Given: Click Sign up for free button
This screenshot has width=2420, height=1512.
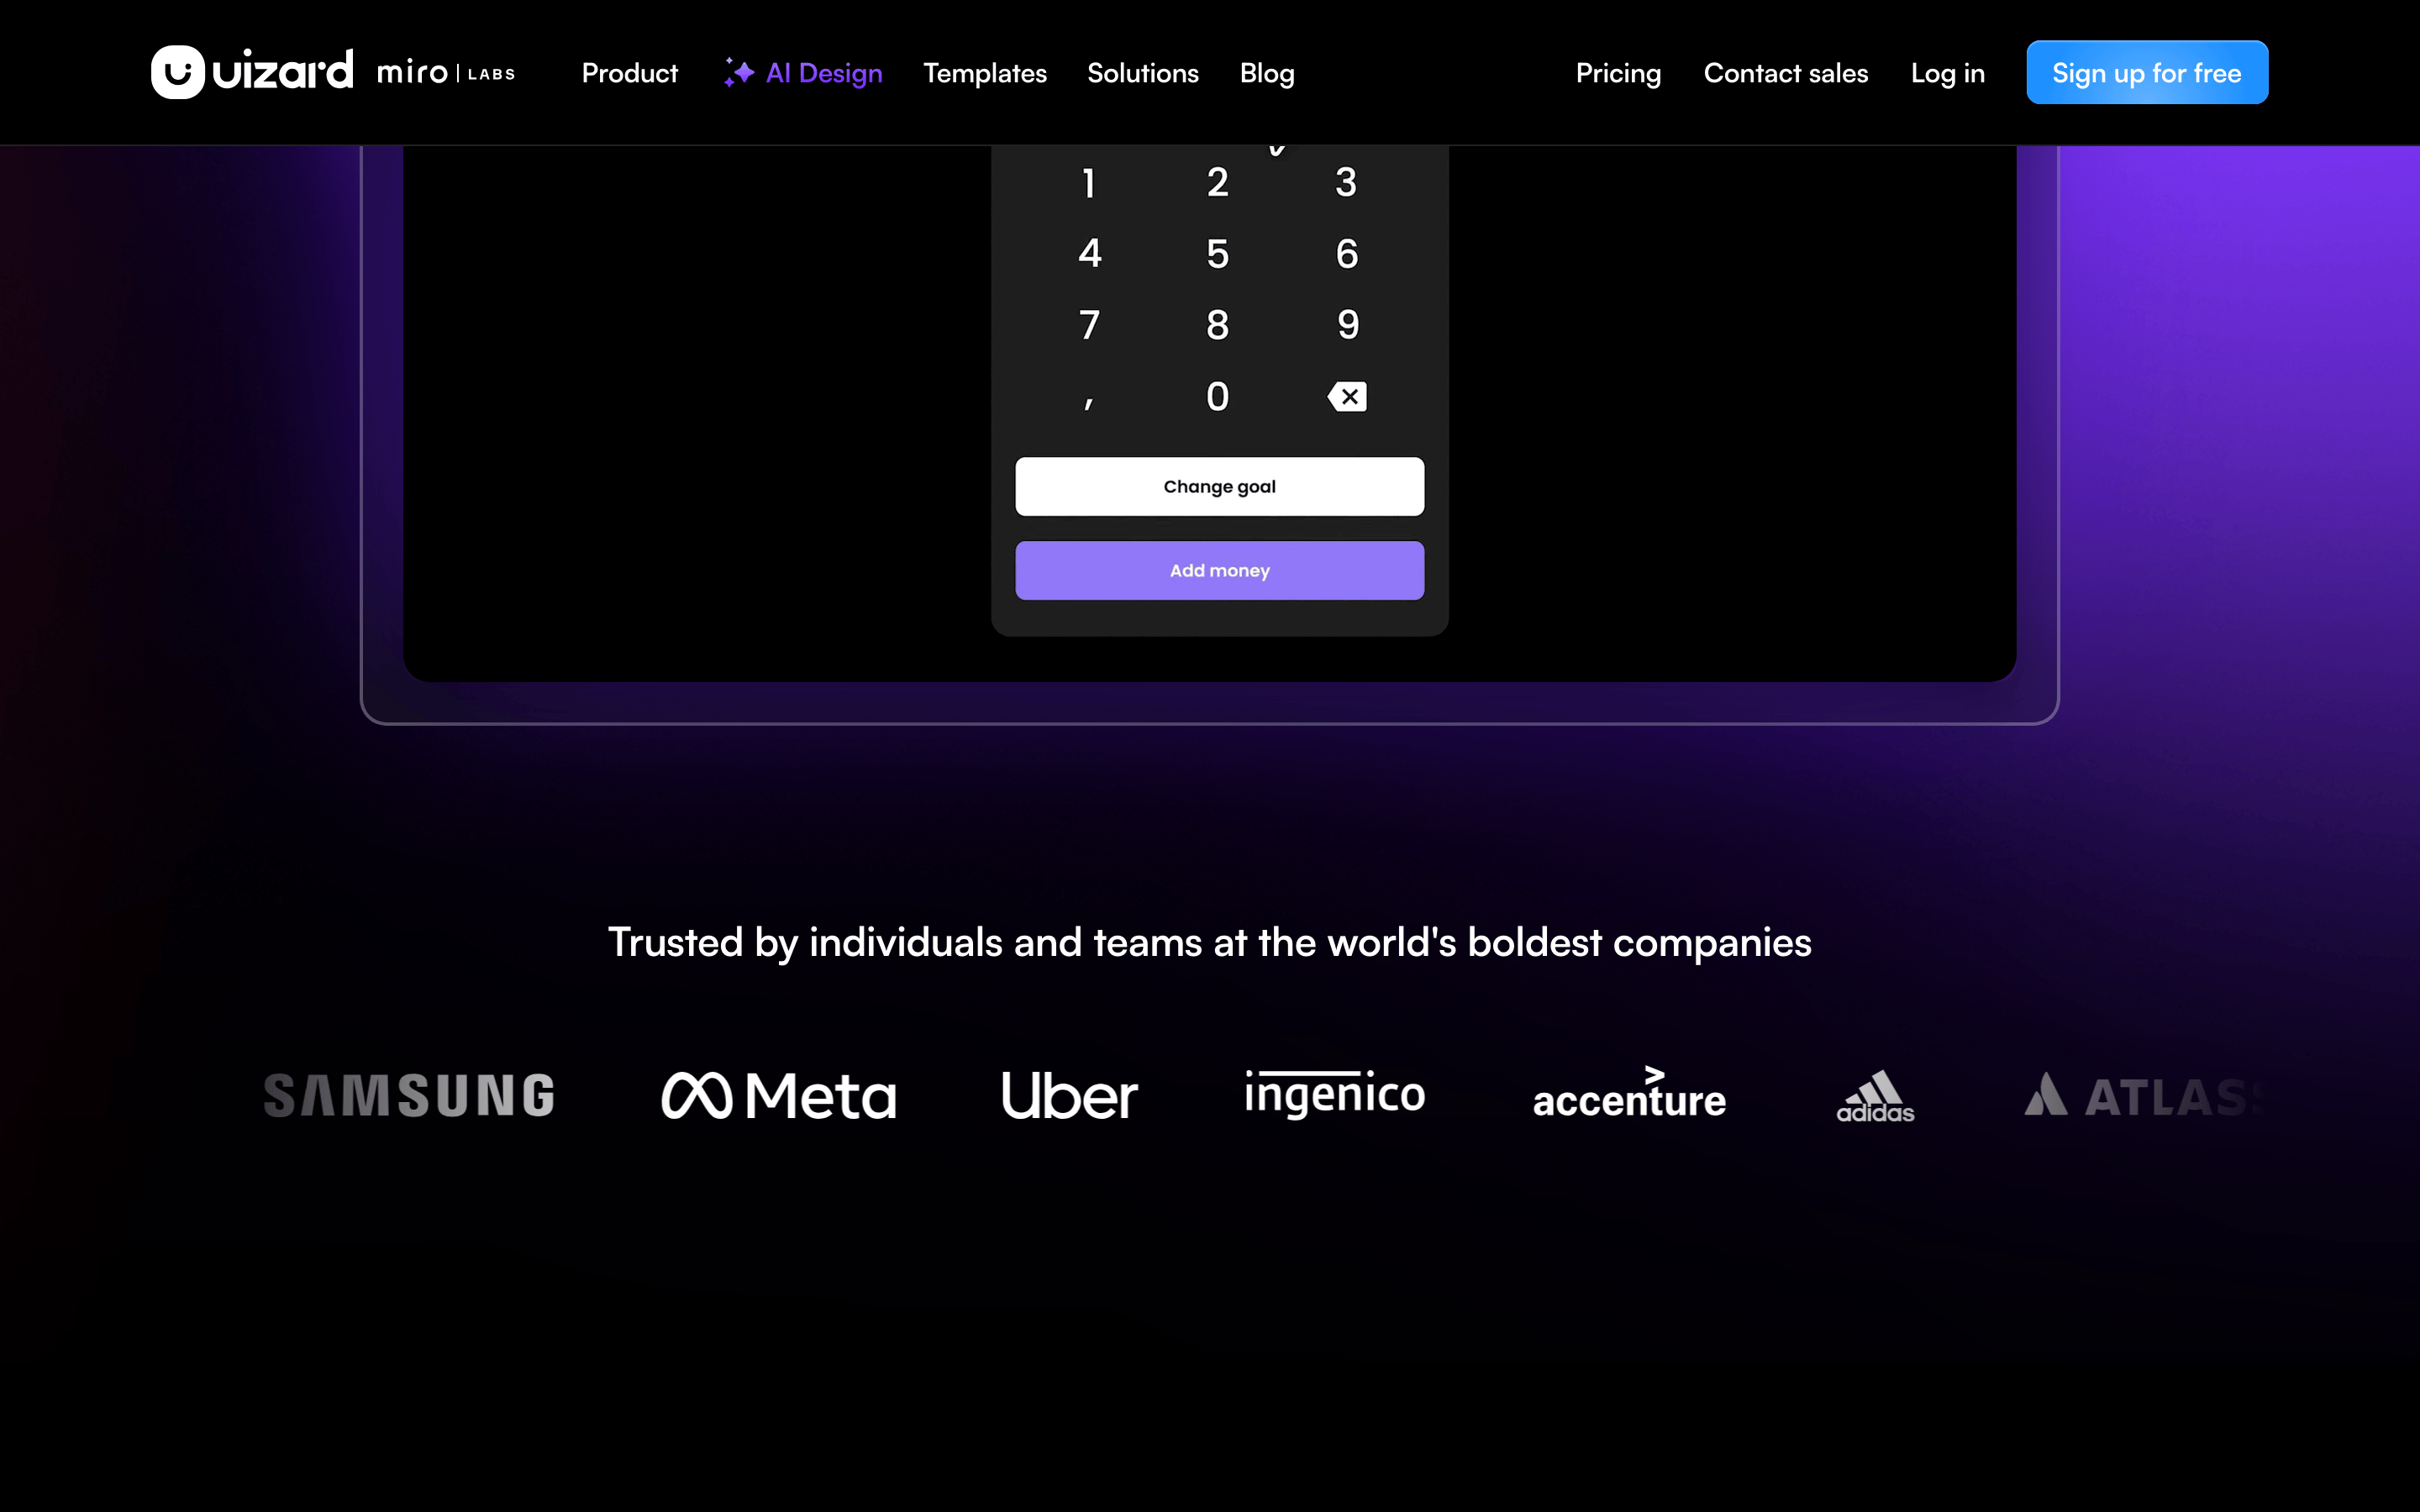Looking at the screenshot, I should (2147, 72).
